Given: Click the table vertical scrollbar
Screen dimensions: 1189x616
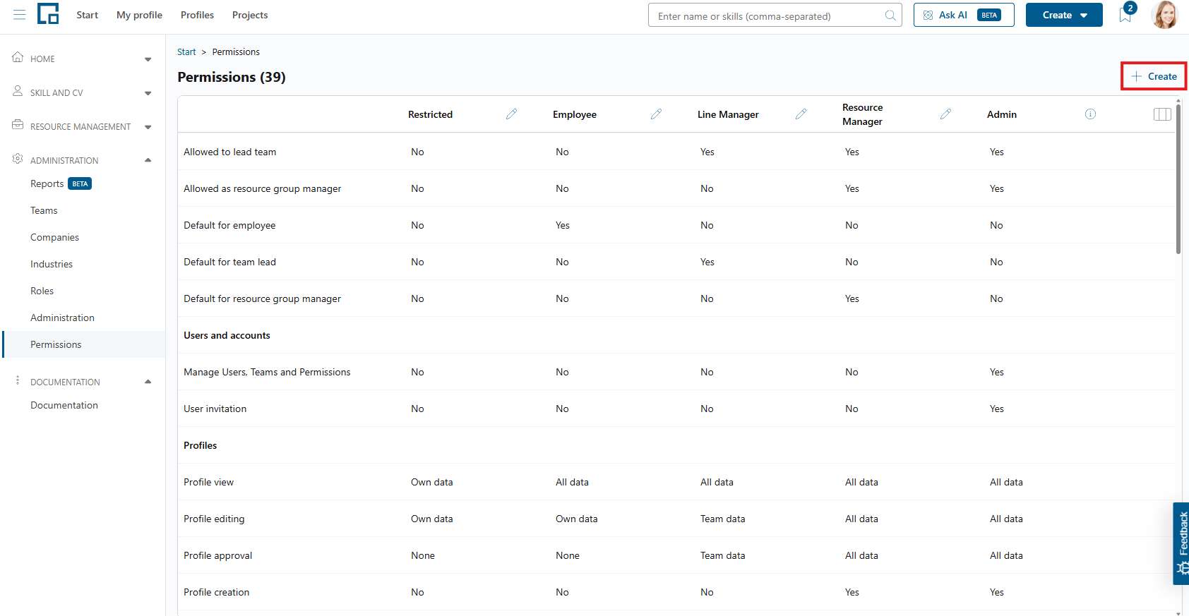Looking at the screenshot, I should tap(1178, 179).
